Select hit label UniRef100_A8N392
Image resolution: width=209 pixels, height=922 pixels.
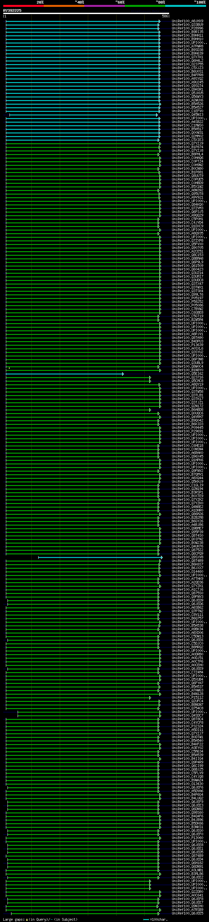[187, 190]
